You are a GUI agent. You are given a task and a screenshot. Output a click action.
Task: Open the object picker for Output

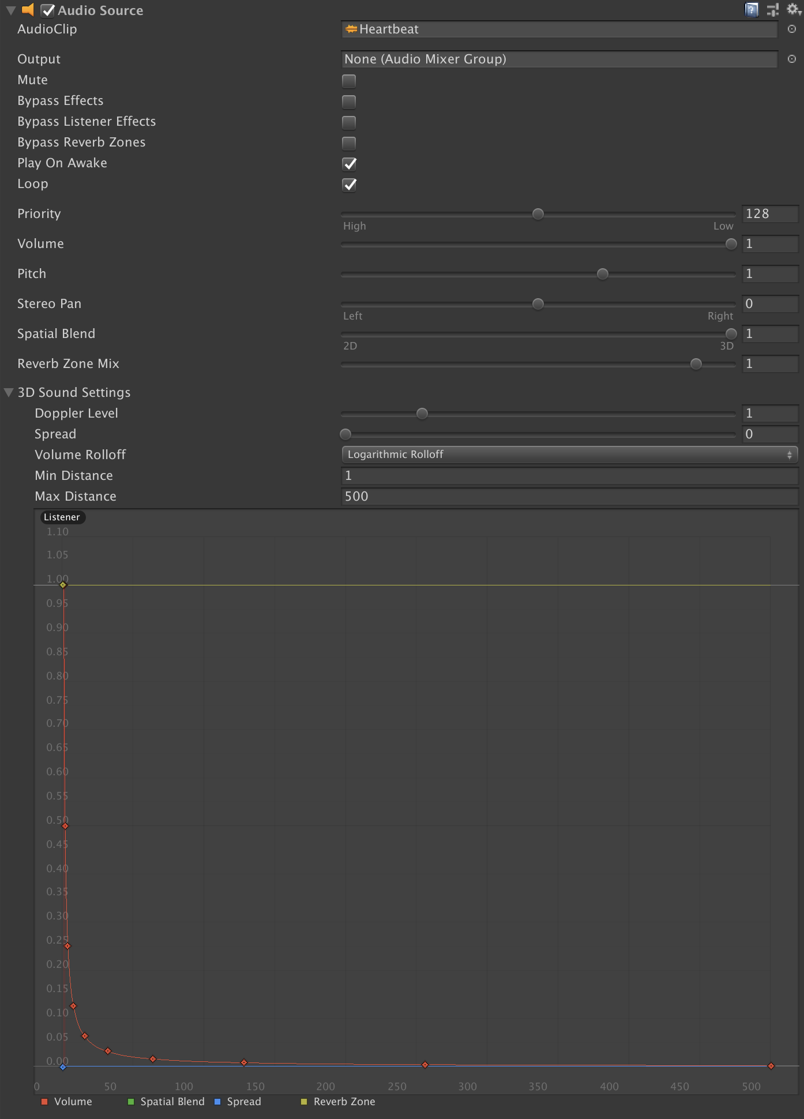click(x=792, y=59)
